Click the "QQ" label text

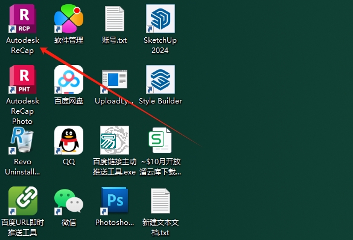(69, 162)
